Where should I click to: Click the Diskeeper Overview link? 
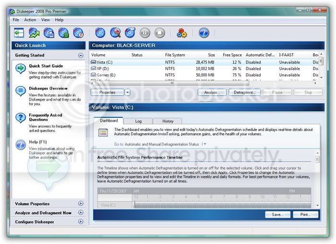(x=48, y=88)
